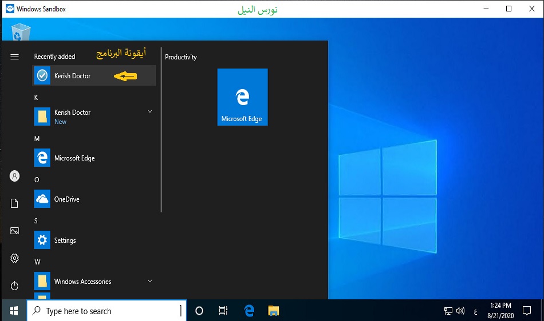Open Task View on the taskbar
This screenshot has height=321, width=544.
tap(223, 311)
